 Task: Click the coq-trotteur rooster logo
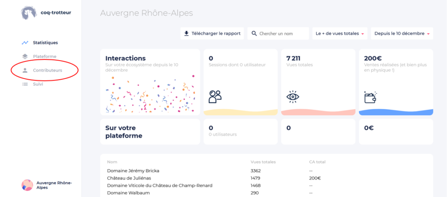click(29, 13)
